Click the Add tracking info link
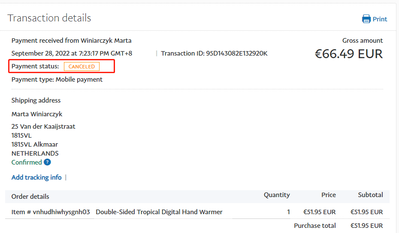The height and width of the screenshot is (233, 399). [36, 177]
